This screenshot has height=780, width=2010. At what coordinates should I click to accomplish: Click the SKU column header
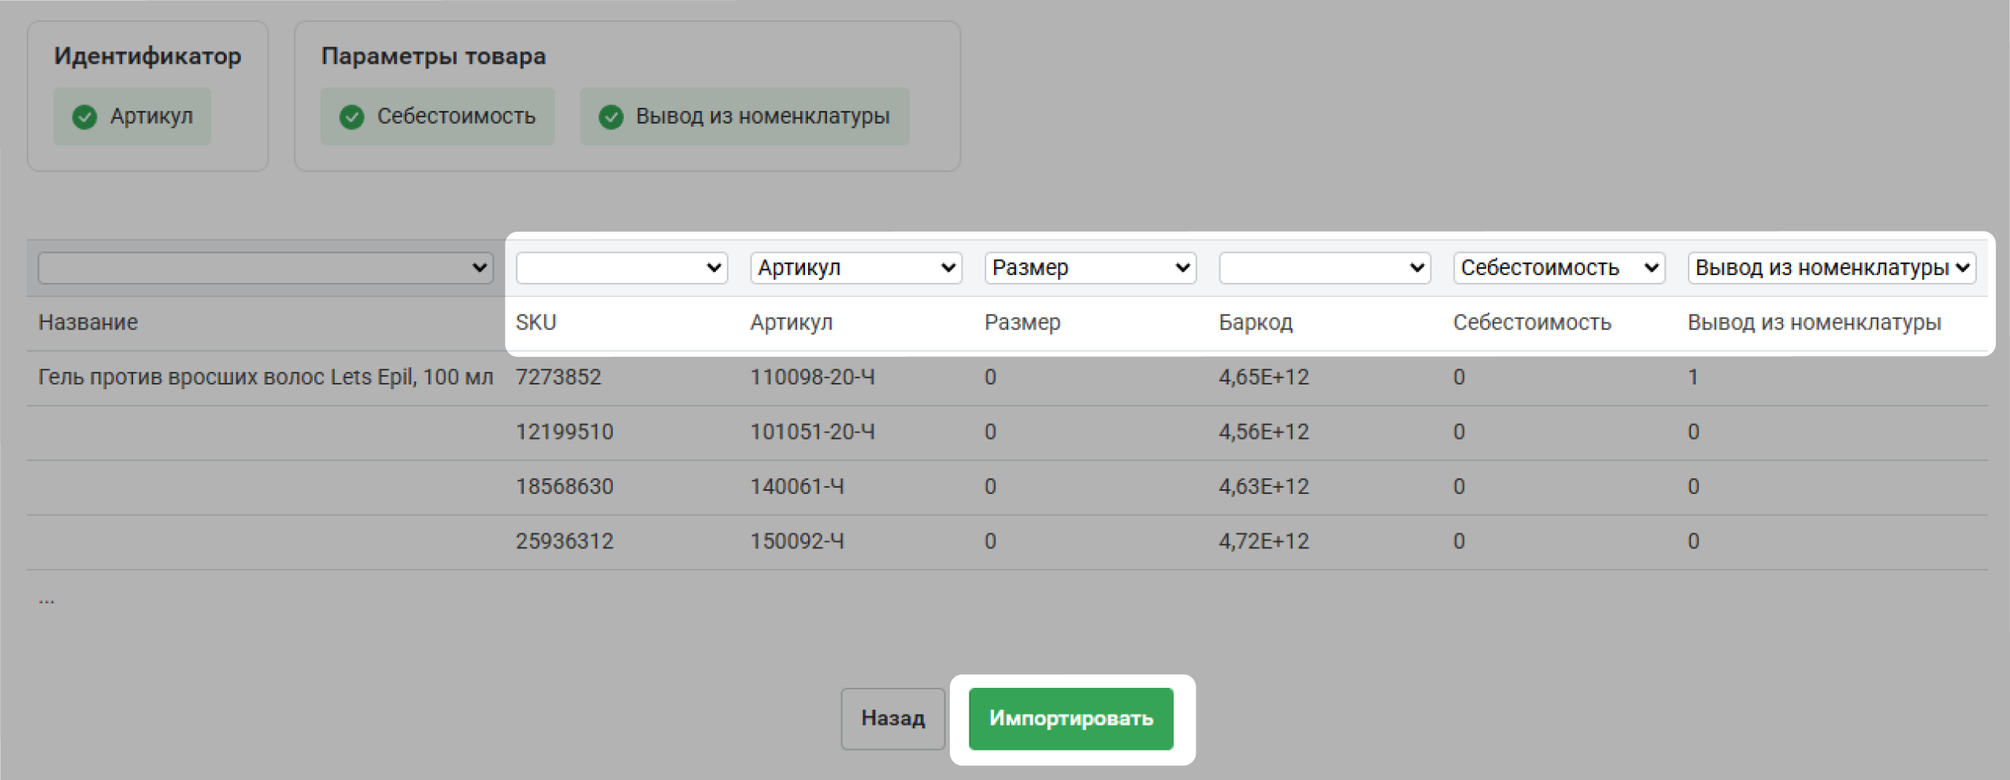pos(536,322)
